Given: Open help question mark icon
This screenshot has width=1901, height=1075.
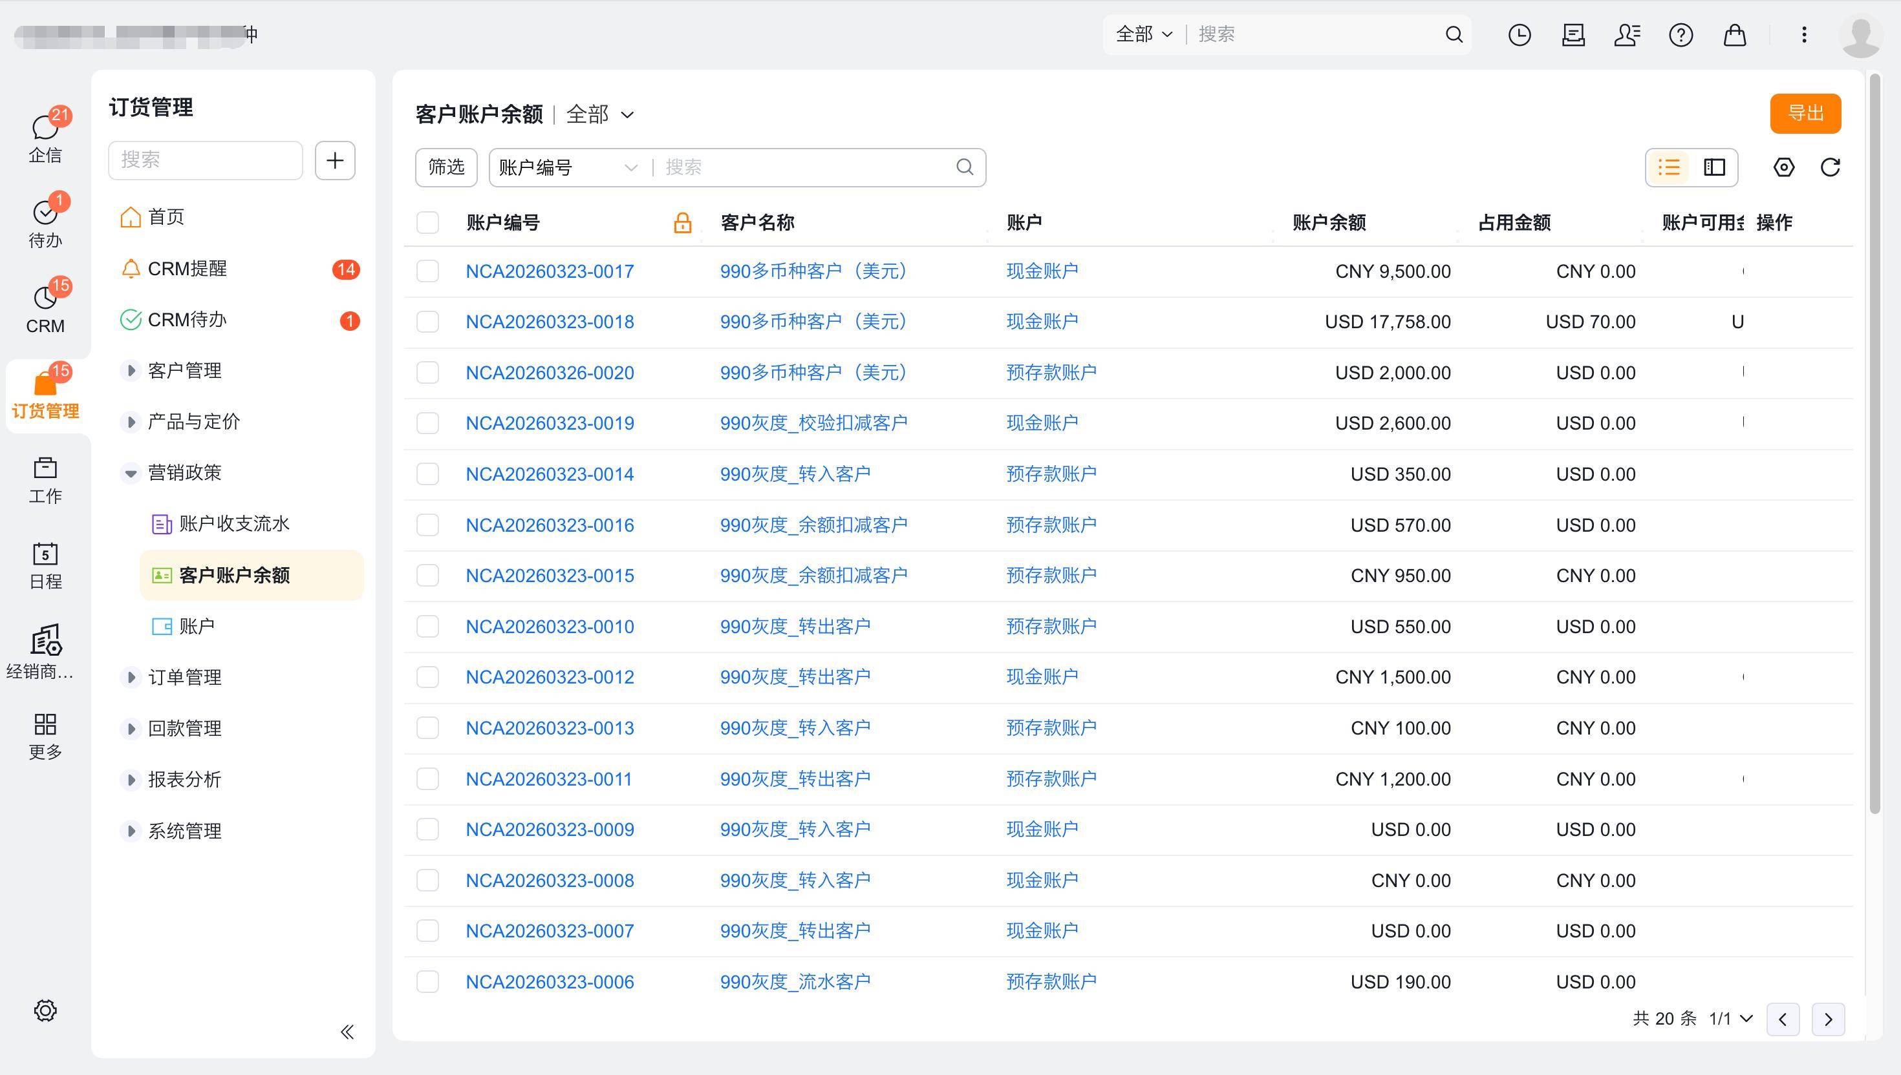Looking at the screenshot, I should click(x=1681, y=35).
